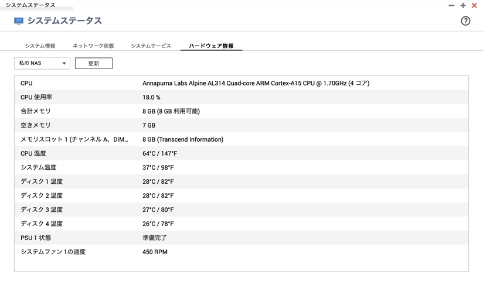Click the blue monitor system status icon
The image size is (483, 281).
19,21
